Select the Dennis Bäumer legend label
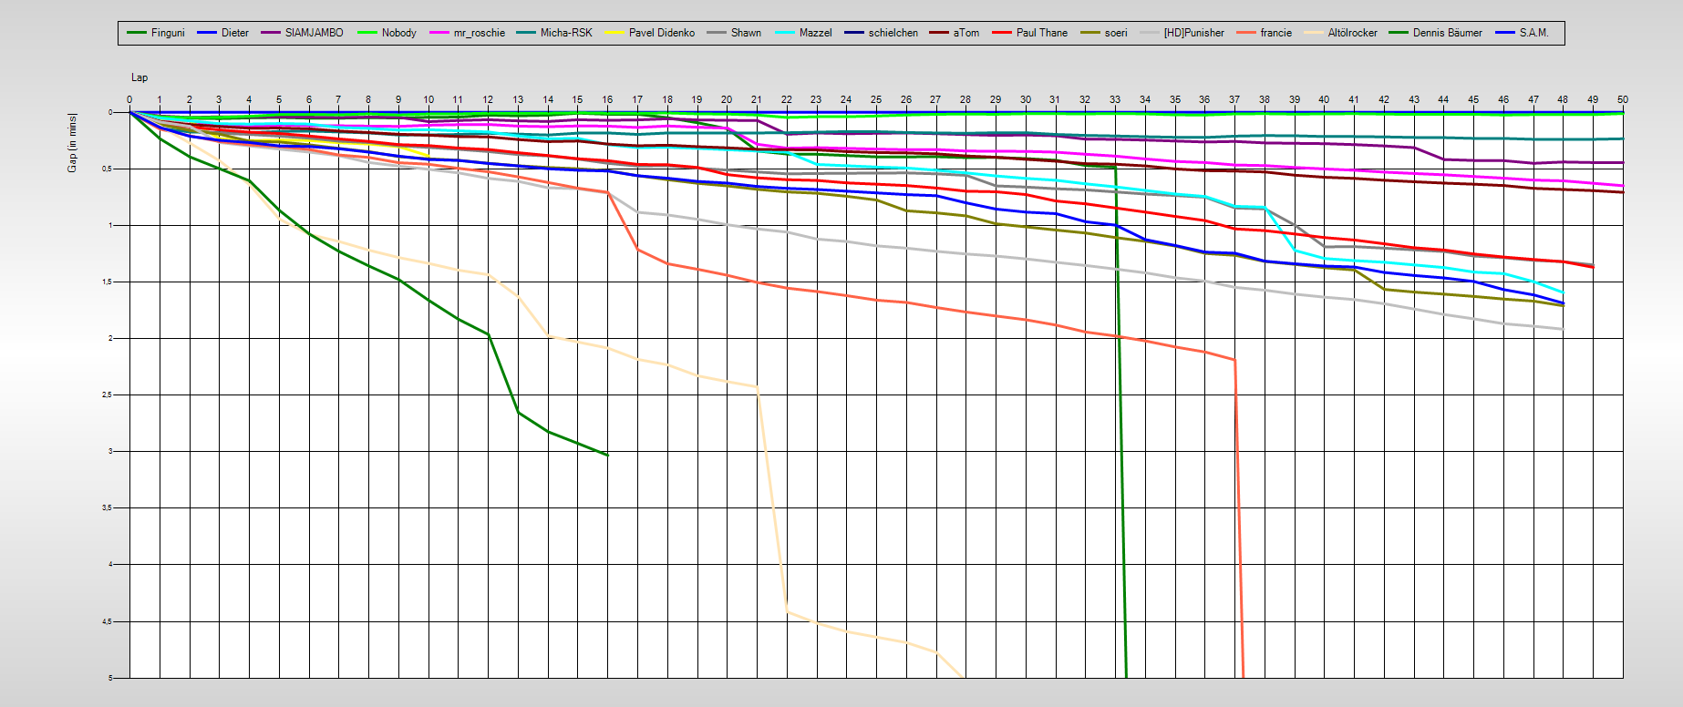 (x=1447, y=33)
